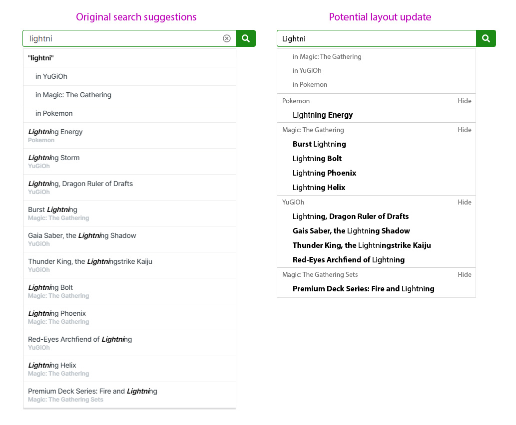516x425 pixels.
Task: Search "in Pokemon" in the original suggestions
Action: click(x=129, y=113)
